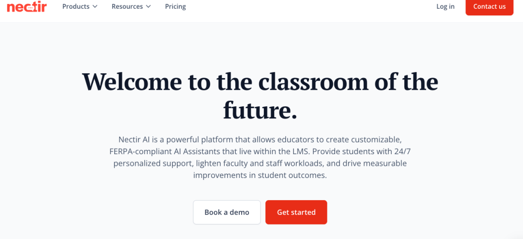This screenshot has height=239, width=523.
Task: Go to the Pricing page
Action: (x=175, y=6)
